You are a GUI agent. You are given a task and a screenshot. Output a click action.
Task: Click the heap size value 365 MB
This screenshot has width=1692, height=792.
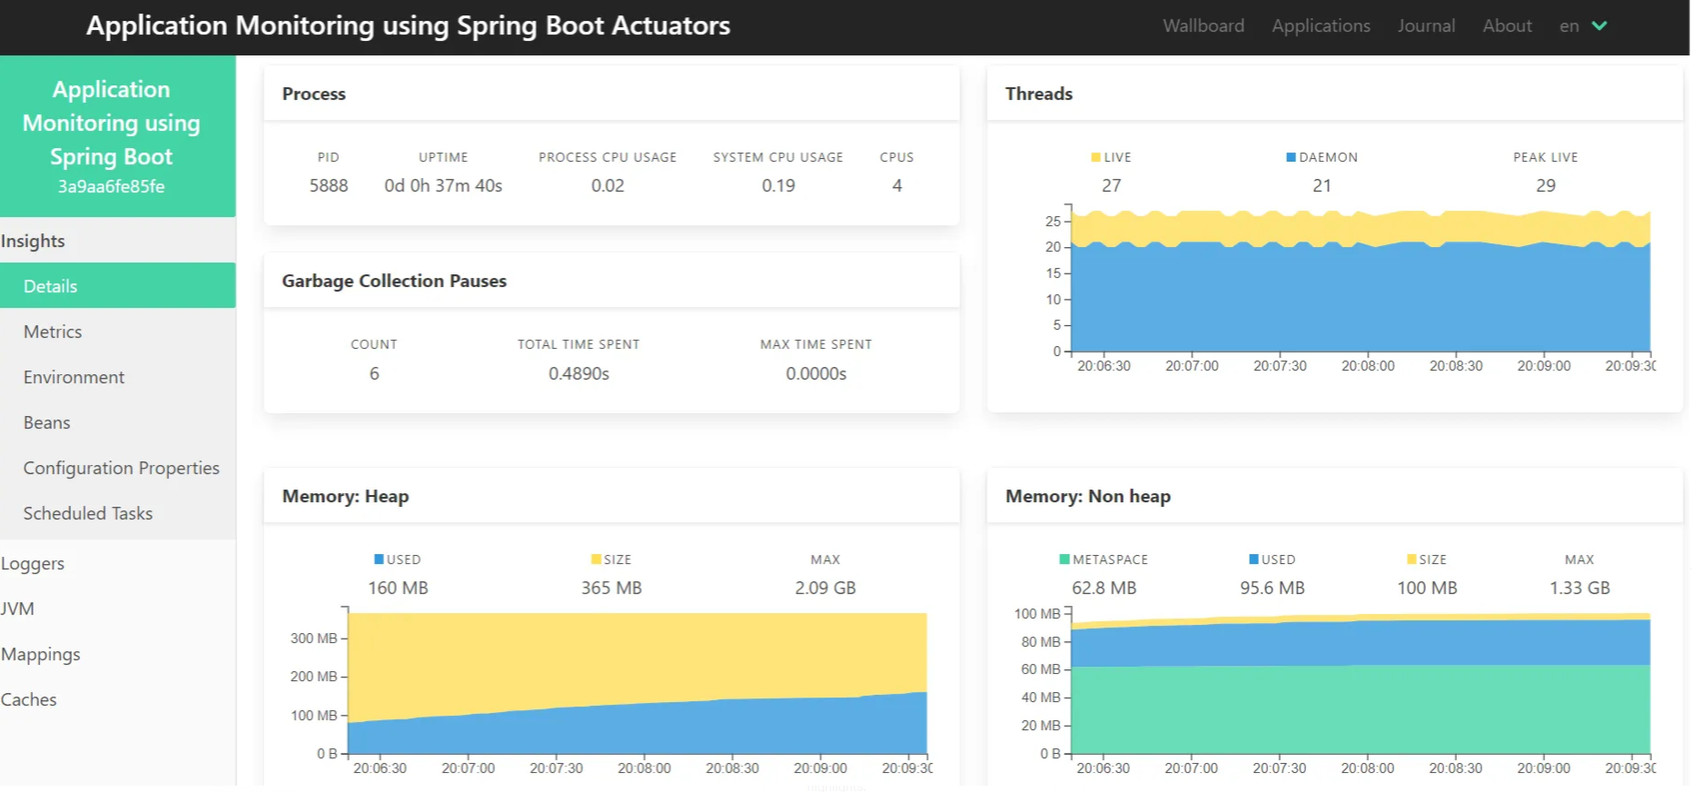click(611, 588)
